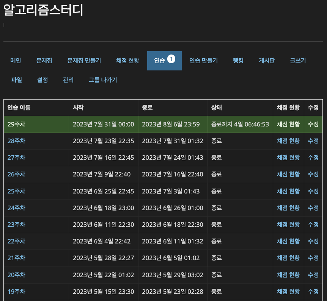Click 수정 for 19주차
Viewport: 327px width, 301px height.
coord(313,292)
